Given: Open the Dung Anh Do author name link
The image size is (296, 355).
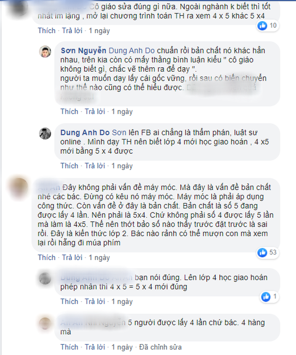Looking at the screenshot, I should click(x=85, y=132).
